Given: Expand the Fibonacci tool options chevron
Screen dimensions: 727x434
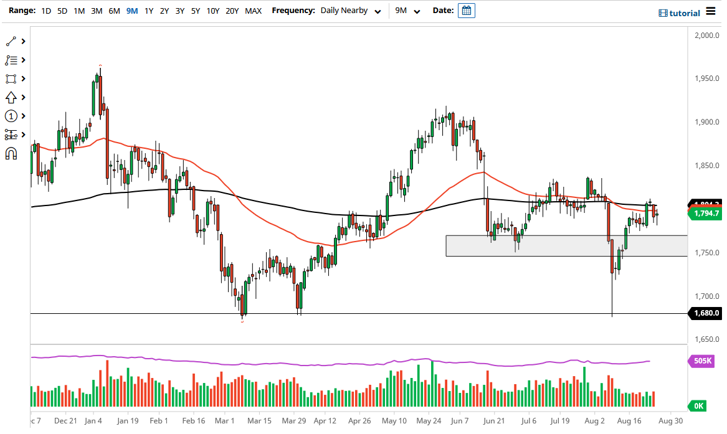Looking at the screenshot, I should point(23,60).
